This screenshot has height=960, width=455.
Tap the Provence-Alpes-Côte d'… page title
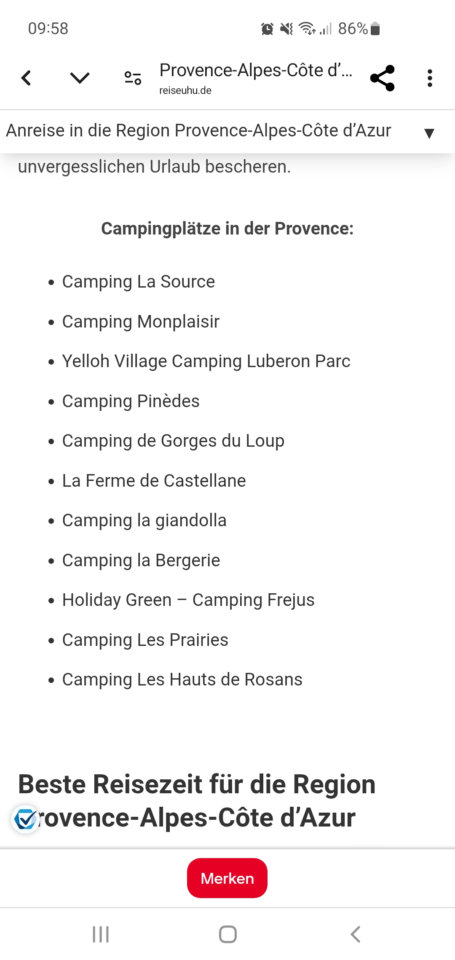point(255,70)
